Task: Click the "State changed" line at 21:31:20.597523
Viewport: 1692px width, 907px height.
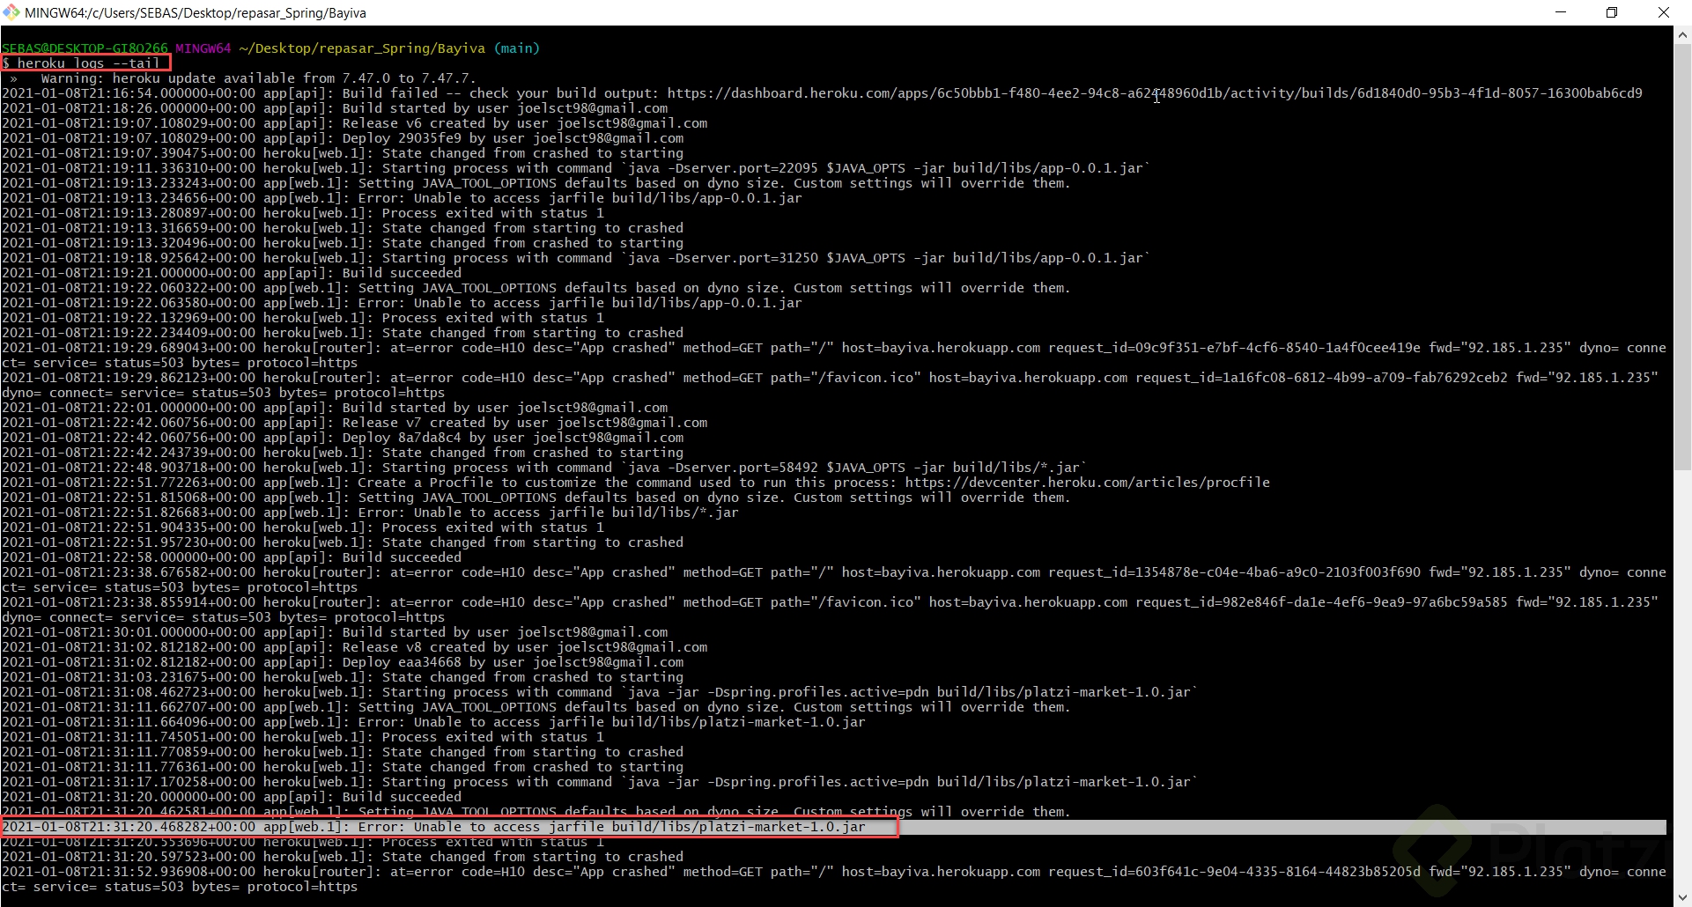Action: coord(343,857)
